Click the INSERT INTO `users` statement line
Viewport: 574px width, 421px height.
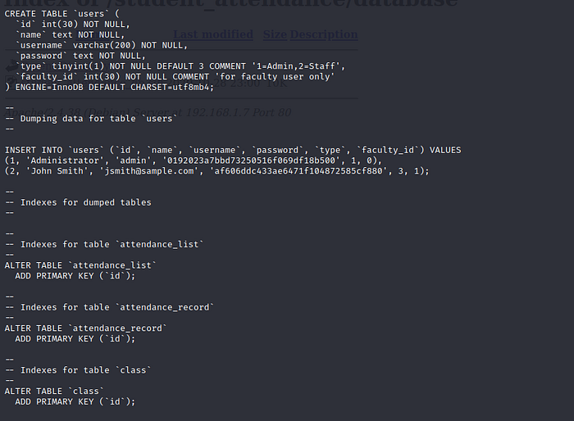tap(233, 150)
